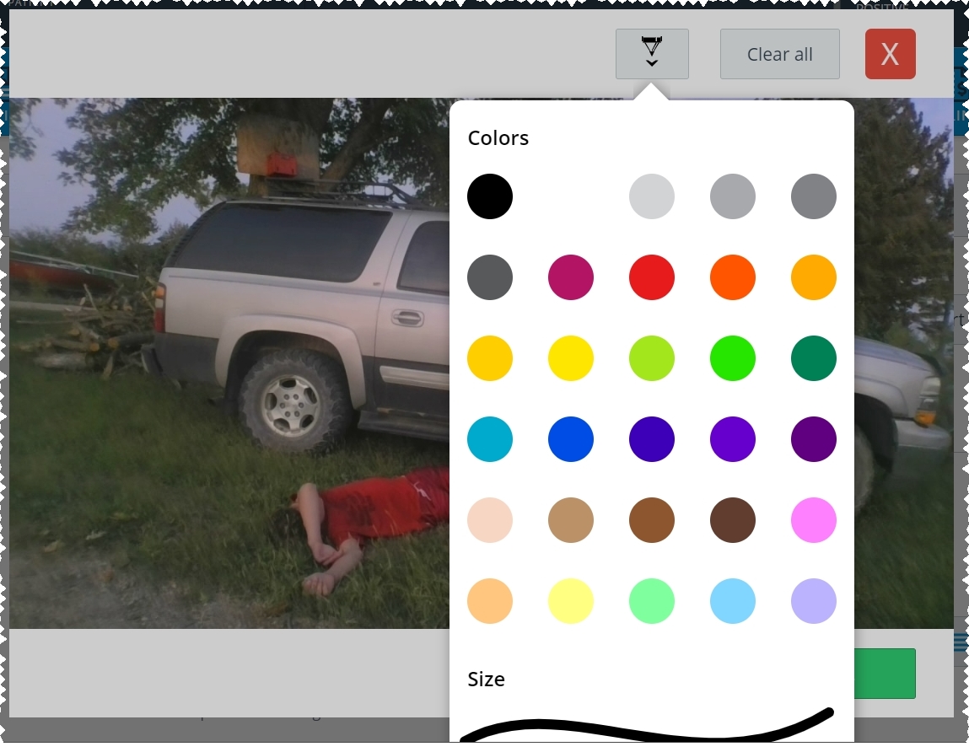This screenshot has height=752, width=969.
Task: Select the dark teal green swatch
Action: pyautogui.click(x=813, y=358)
